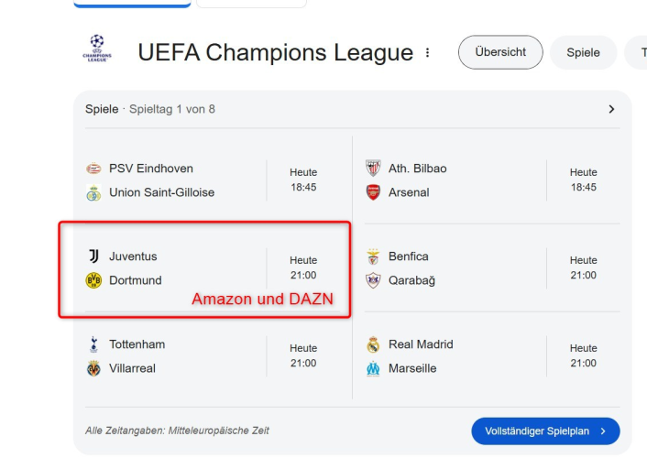Screen dimensions: 647x458
Task: Click the PSV Eindhoven club crest
Action: (x=93, y=169)
